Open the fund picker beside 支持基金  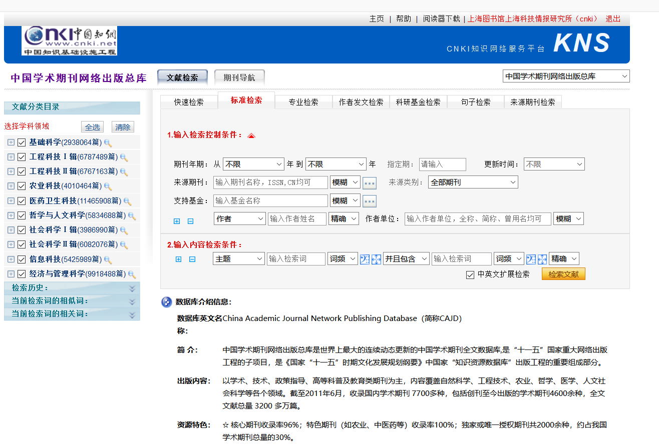click(x=370, y=201)
